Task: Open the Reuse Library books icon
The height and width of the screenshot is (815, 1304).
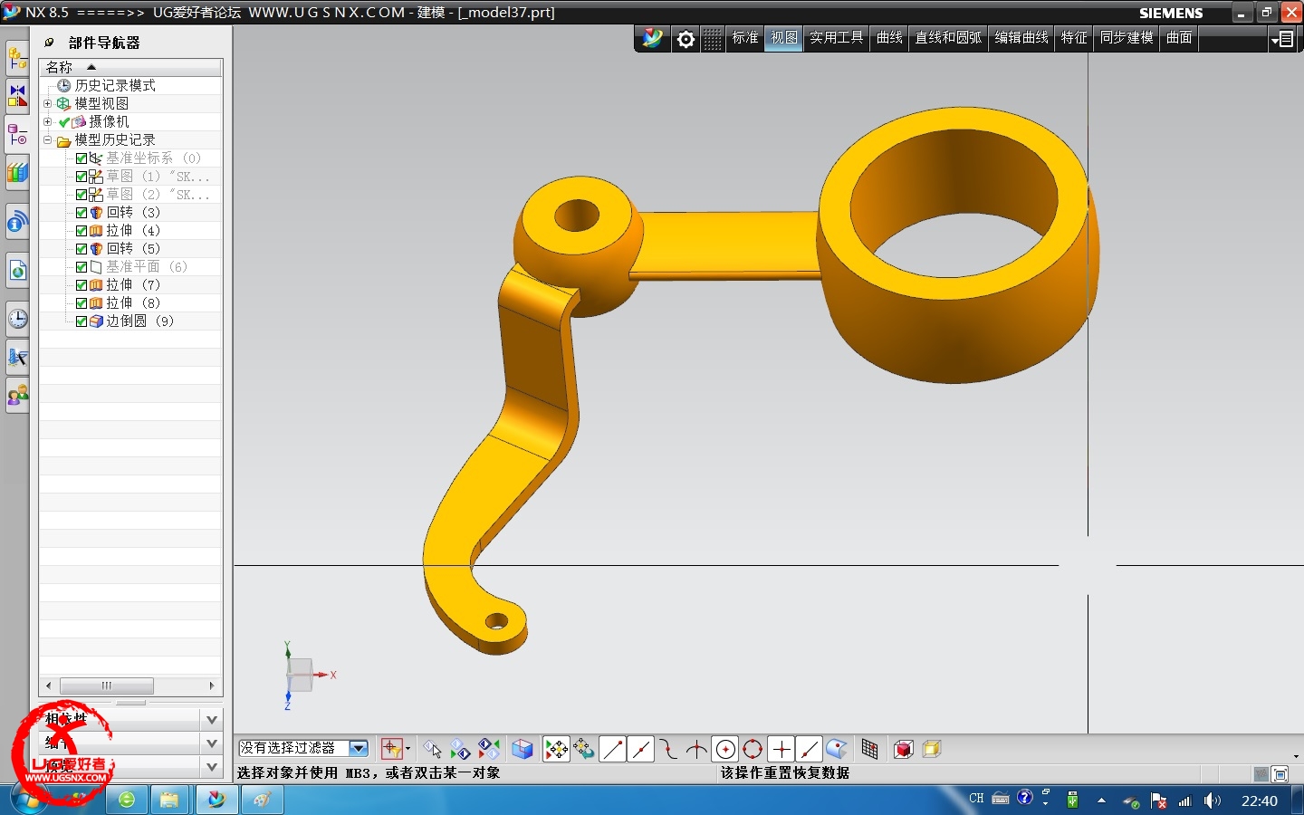Action: [17, 172]
